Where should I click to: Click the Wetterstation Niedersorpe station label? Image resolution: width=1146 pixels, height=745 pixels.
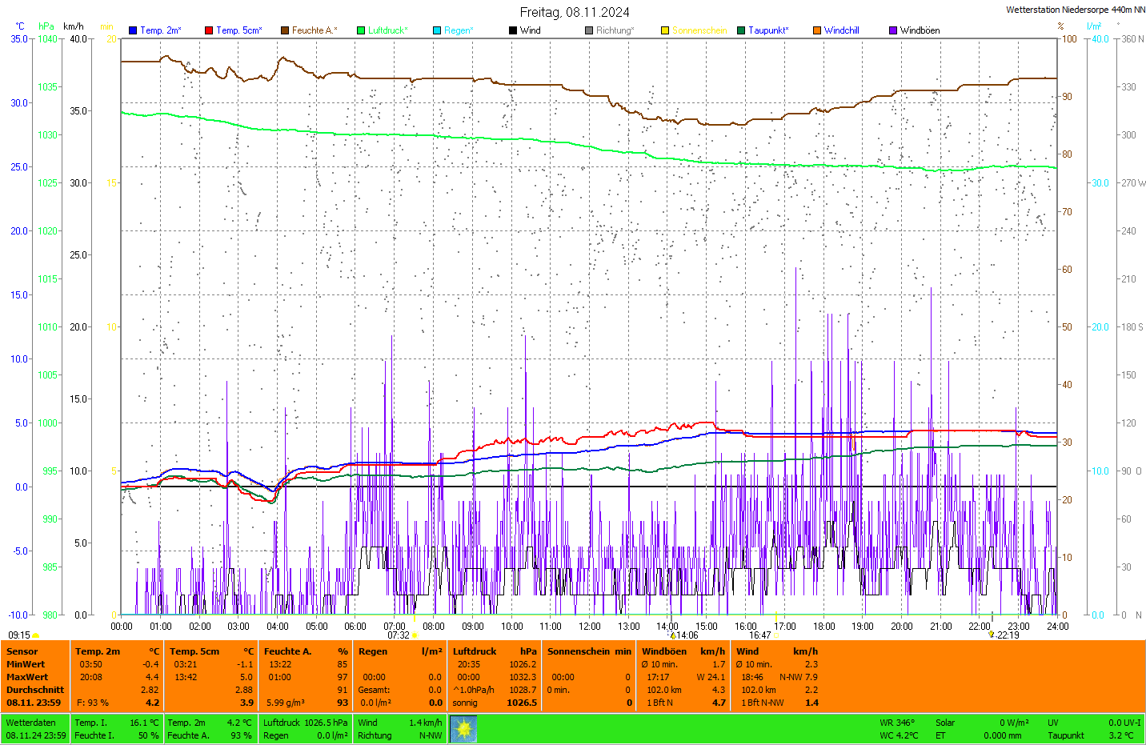(1075, 10)
